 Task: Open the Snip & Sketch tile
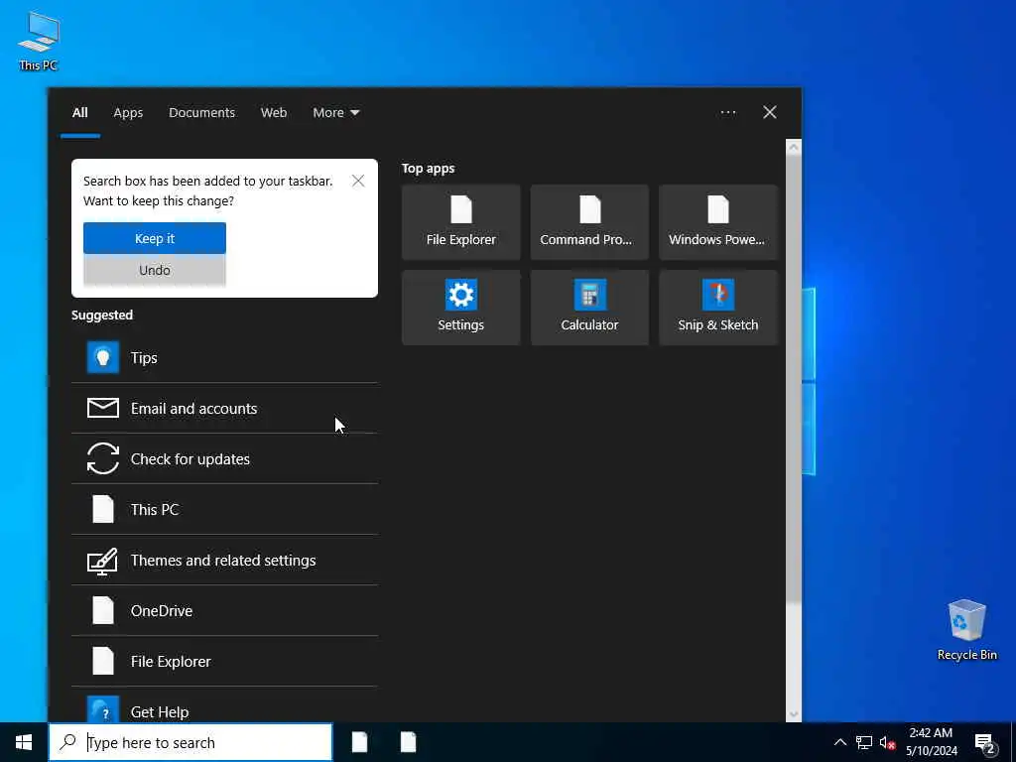tap(718, 308)
